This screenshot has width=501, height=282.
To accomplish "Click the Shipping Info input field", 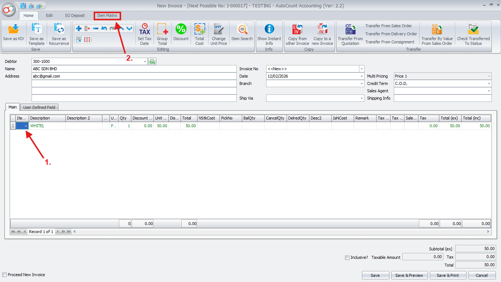I will click(x=442, y=99).
